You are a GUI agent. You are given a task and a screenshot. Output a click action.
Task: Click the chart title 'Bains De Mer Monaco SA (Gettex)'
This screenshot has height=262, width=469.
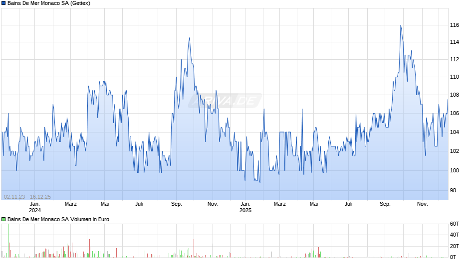point(49,3)
